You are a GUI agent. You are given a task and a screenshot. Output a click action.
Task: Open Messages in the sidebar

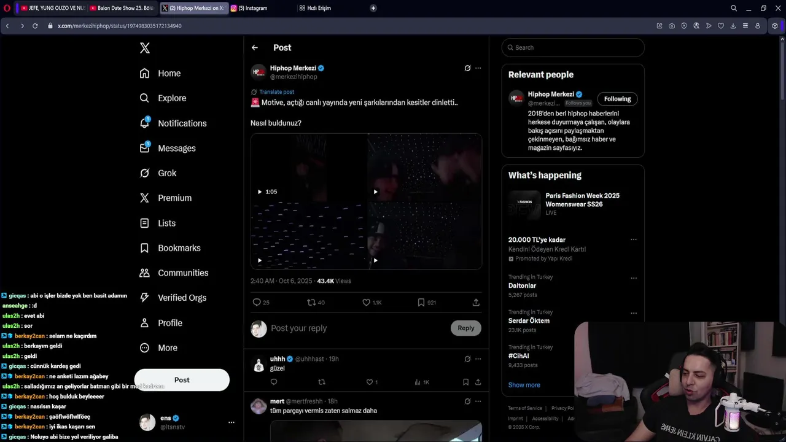point(168,148)
